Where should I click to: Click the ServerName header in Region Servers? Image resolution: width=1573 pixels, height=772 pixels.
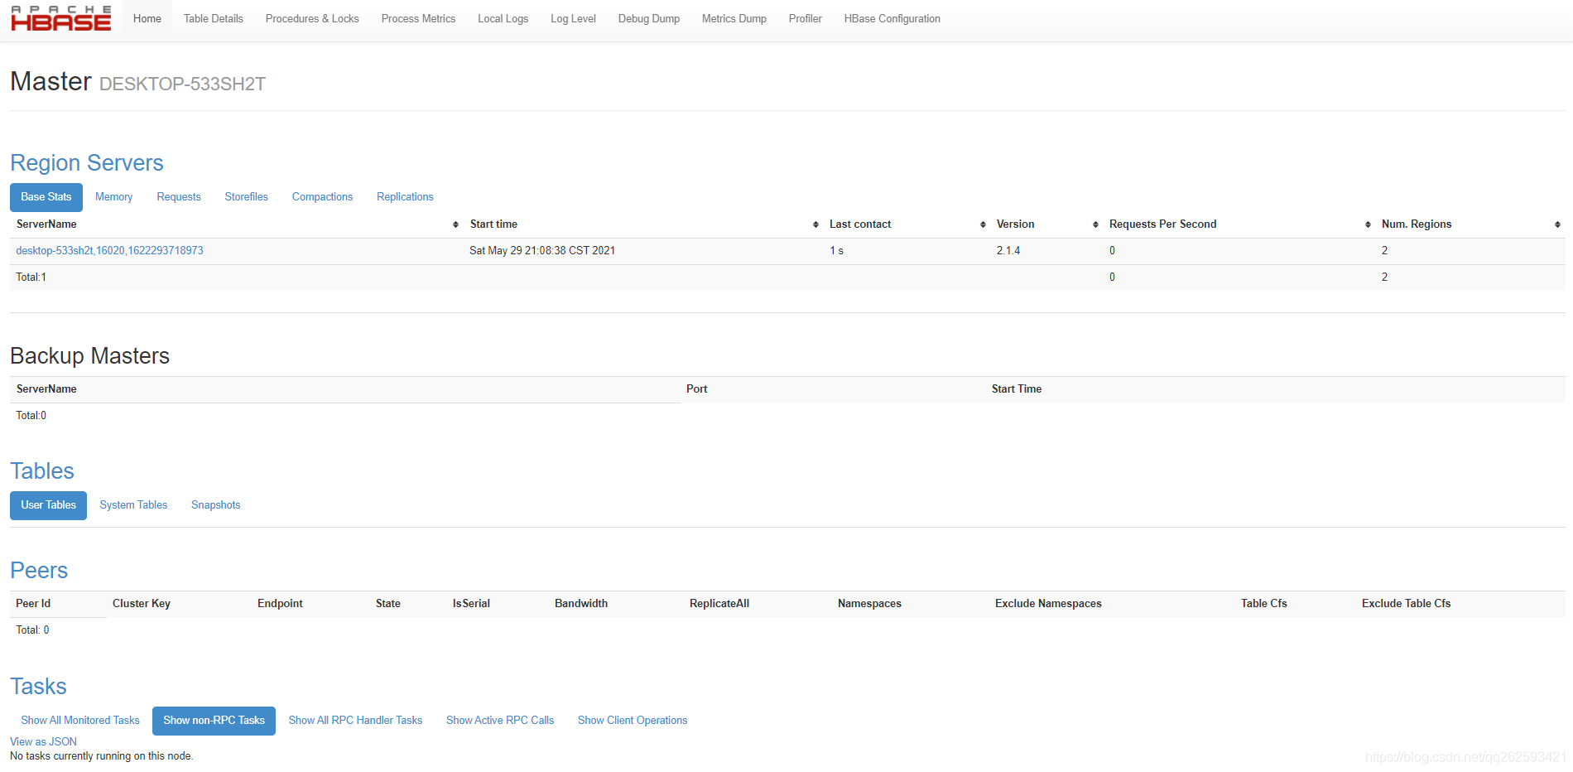tap(46, 224)
